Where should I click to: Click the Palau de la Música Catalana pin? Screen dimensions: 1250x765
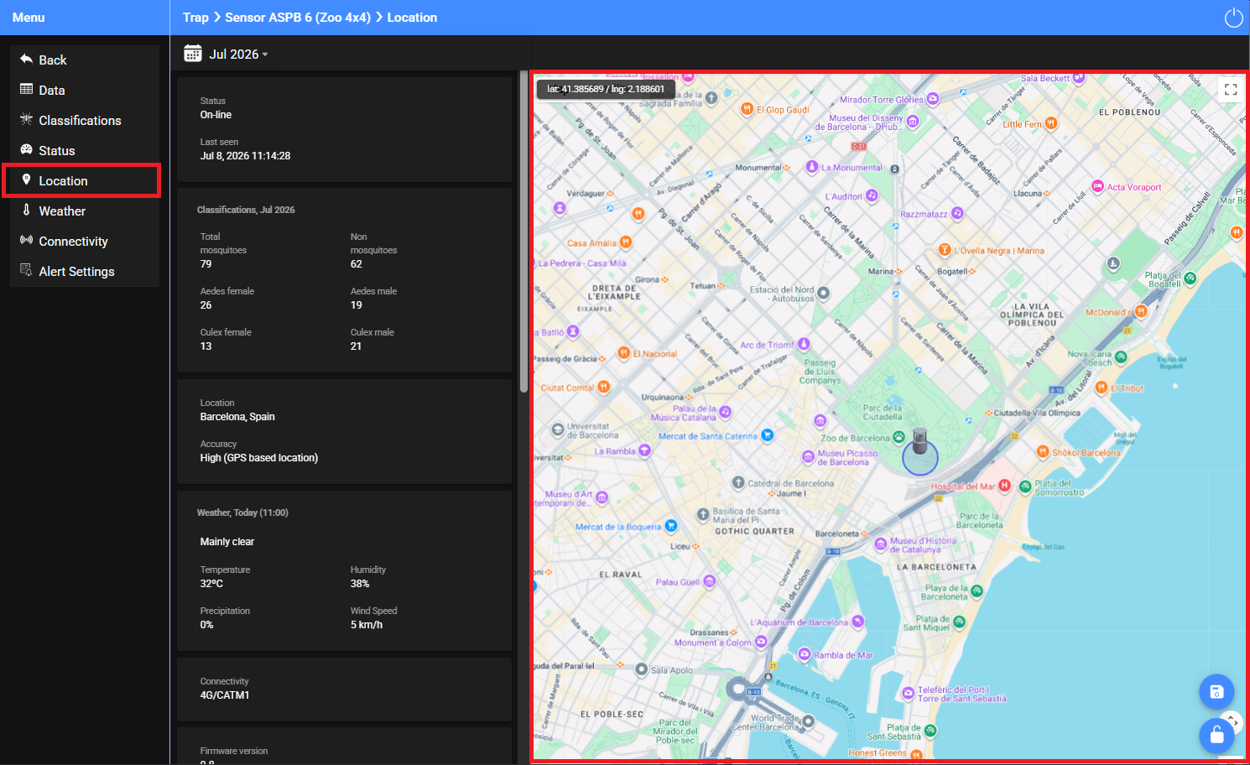coord(725,412)
